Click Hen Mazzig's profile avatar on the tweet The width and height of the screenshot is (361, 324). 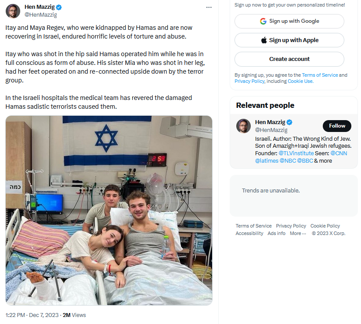pyautogui.click(x=13, y=11)
